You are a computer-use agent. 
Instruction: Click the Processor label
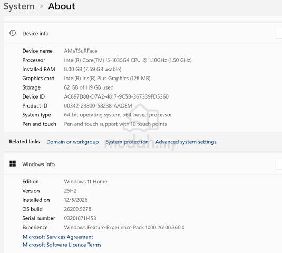coord(34,60)
